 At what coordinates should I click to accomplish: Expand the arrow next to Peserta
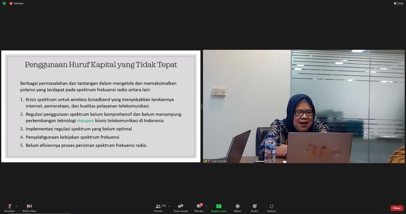click(169, 206)
